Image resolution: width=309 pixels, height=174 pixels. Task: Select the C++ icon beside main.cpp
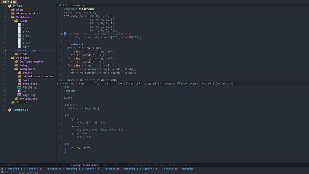[20, 50]
